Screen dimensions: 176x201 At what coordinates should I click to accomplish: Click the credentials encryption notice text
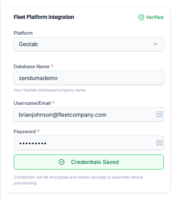pos(78,180)
